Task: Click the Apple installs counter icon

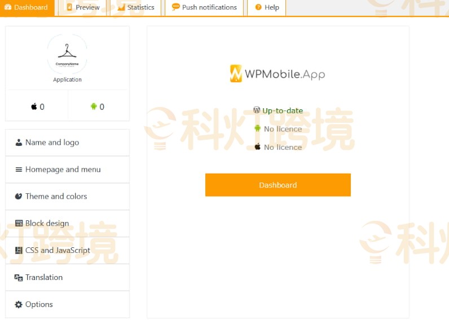Action: [x=34, y=106]
